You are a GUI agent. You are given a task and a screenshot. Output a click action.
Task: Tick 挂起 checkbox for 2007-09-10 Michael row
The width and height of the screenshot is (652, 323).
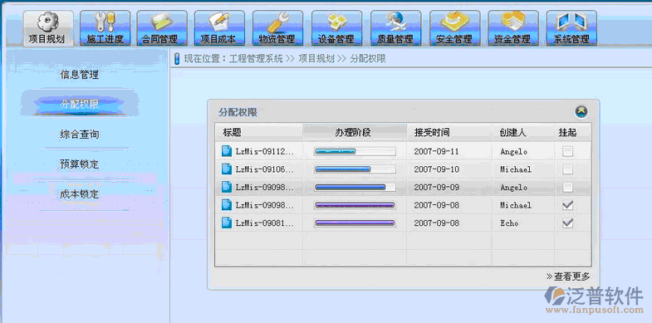[567, 169]
